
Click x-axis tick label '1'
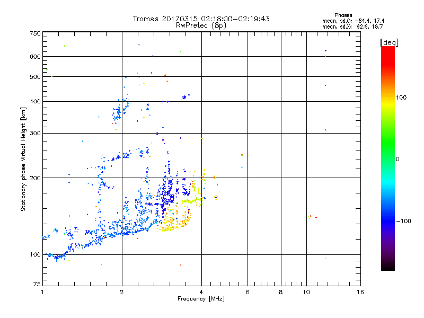tap(42, 292)
